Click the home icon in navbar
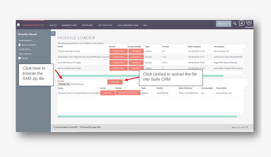Screen dimensions: 271x157 (x=18, y=25)
